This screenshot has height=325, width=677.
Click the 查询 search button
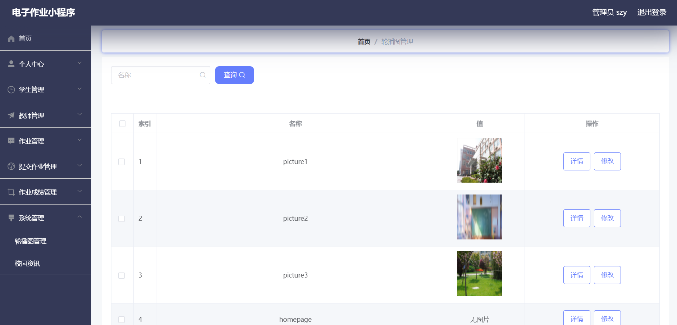pos(234,75)
